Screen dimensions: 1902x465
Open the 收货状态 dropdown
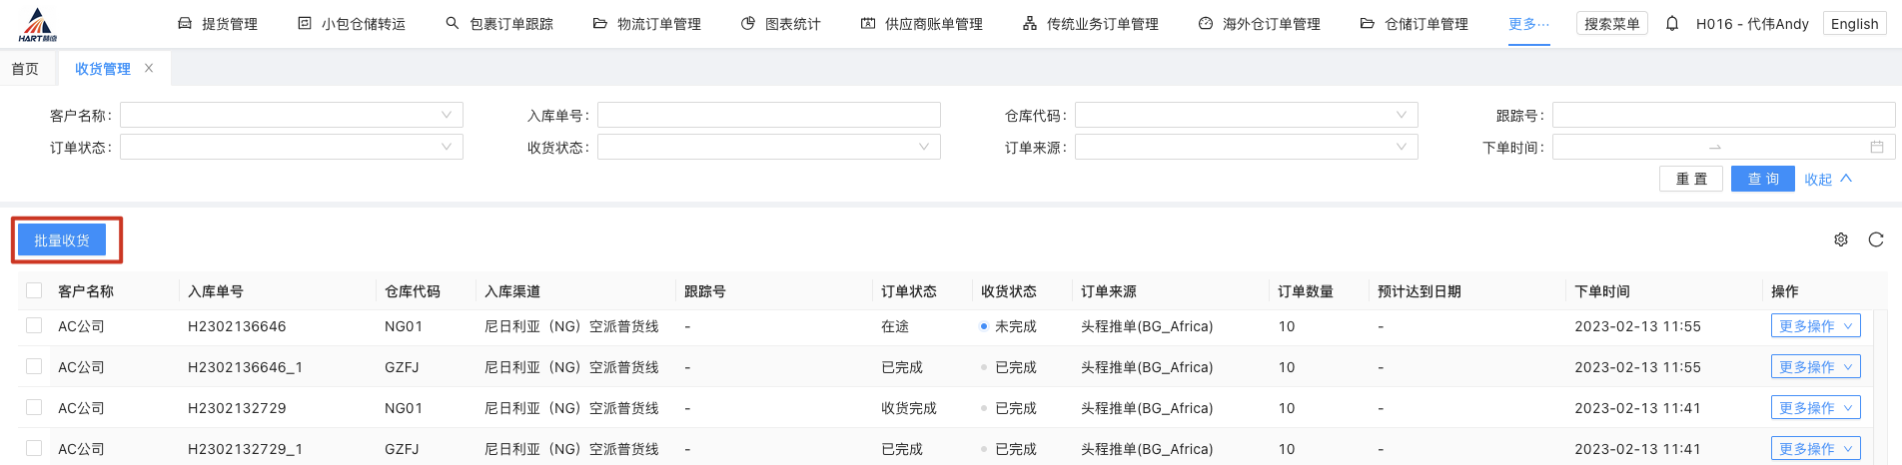tap(768, 147)
